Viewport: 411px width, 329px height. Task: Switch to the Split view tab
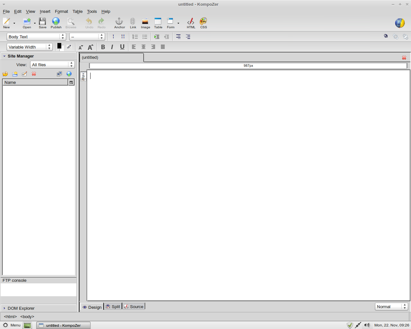113,307
